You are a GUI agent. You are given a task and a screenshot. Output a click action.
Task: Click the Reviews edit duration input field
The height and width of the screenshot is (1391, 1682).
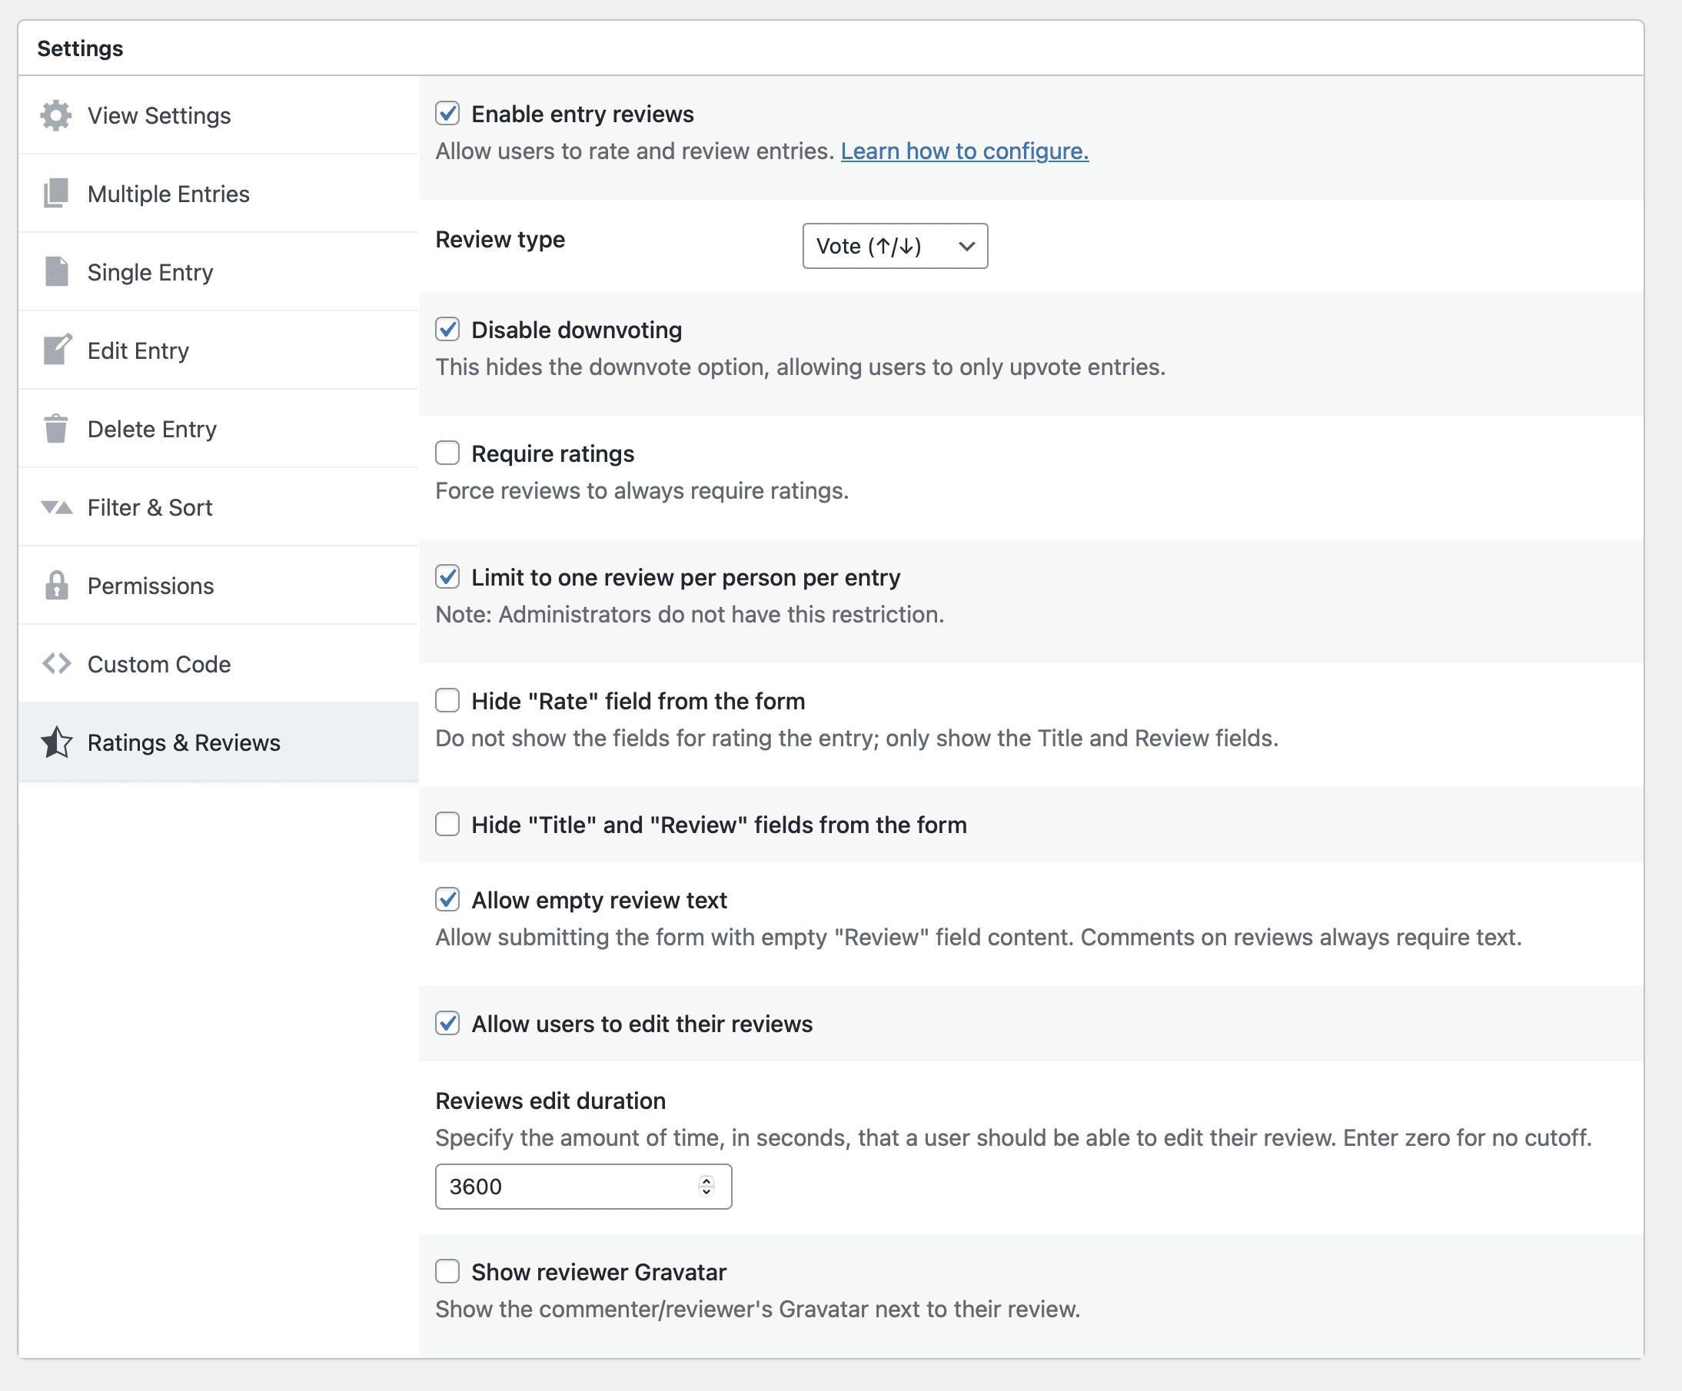[x=560, y=1186]
